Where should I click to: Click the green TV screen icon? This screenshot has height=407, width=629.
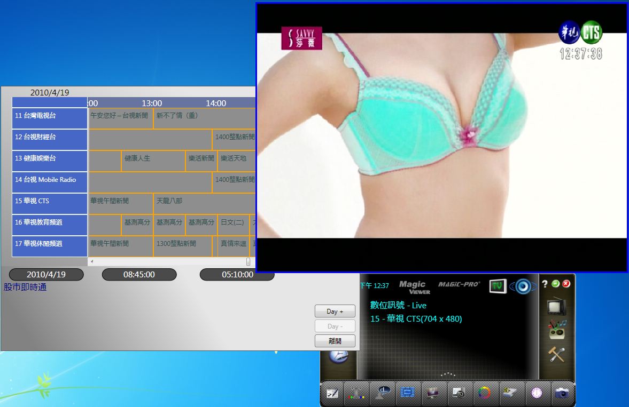point(498,286)
